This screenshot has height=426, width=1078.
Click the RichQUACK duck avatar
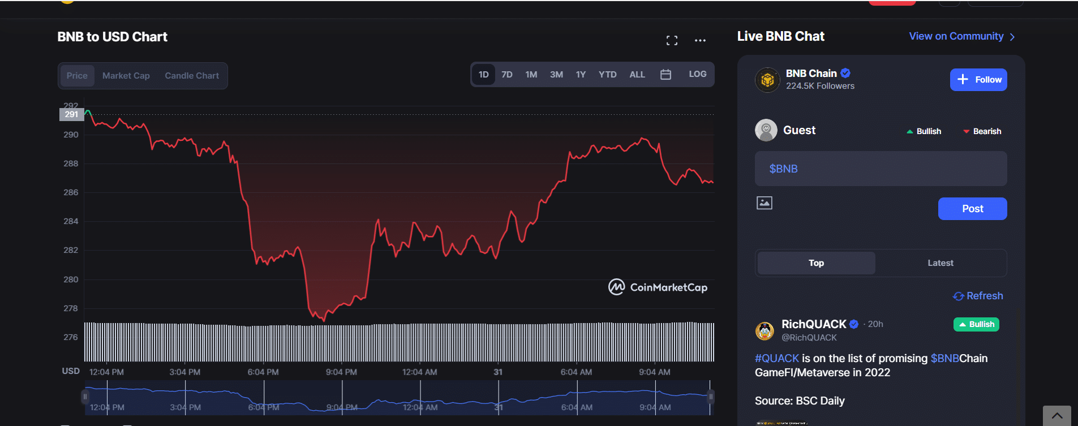click(x=765, y=330)
